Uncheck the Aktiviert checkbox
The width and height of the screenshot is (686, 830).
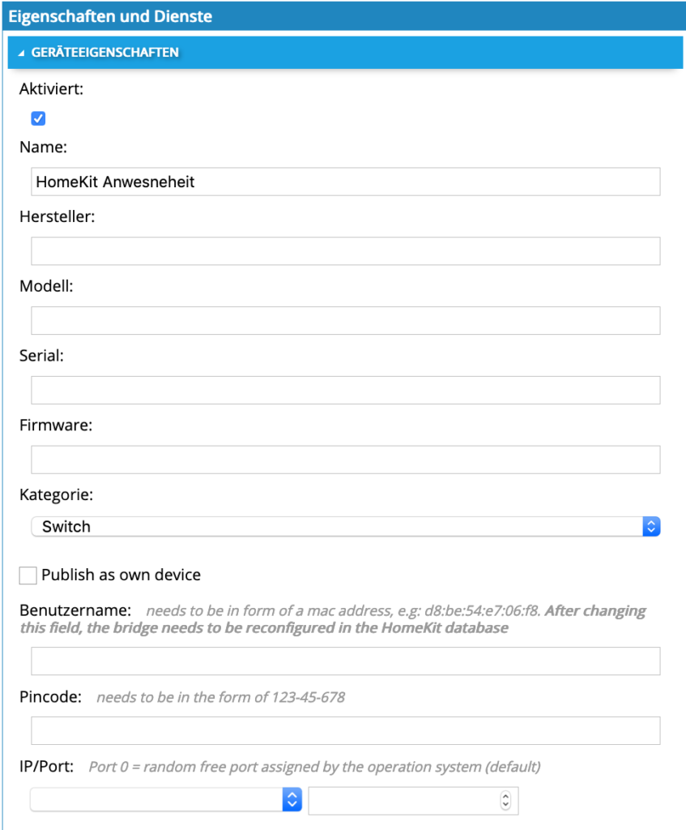coord(38,118)
